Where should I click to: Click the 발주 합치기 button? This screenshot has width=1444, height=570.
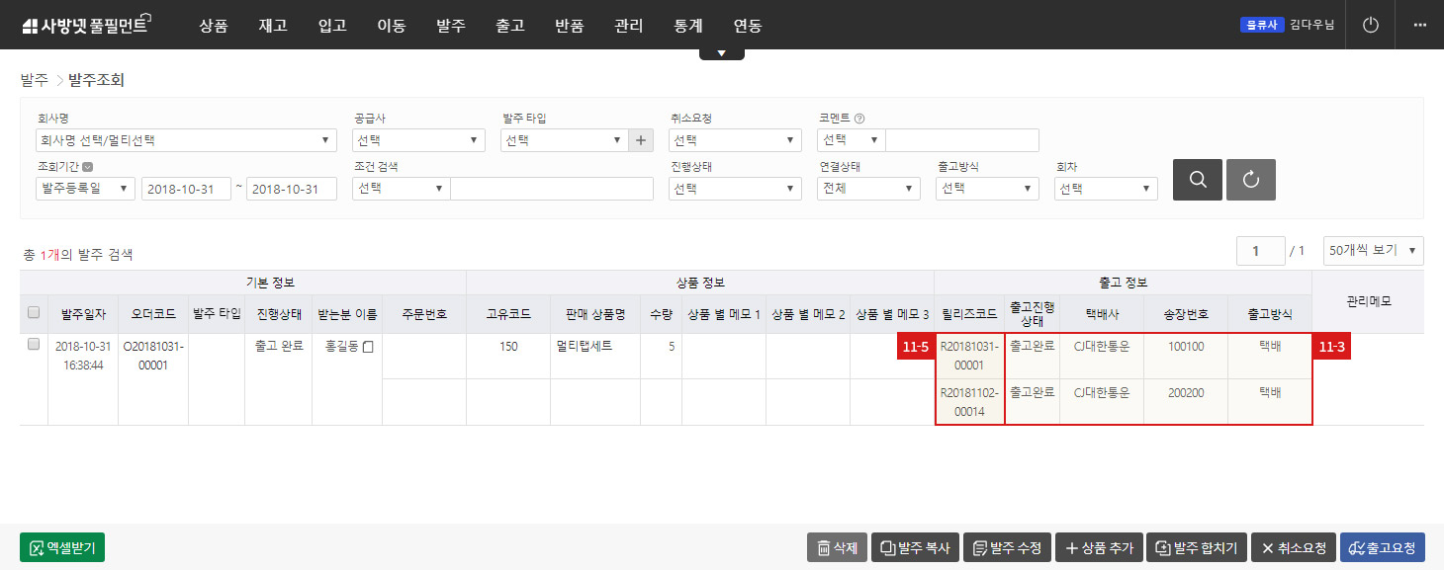(1196, 546)
